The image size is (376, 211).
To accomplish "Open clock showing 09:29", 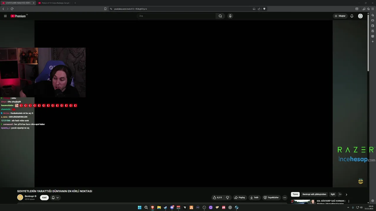I will 369,207.
